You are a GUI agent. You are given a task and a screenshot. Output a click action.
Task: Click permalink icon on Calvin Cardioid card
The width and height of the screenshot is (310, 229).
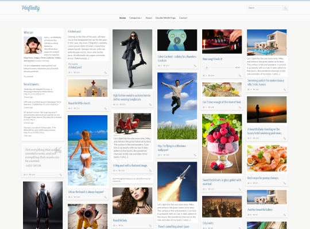coord(195,66)
